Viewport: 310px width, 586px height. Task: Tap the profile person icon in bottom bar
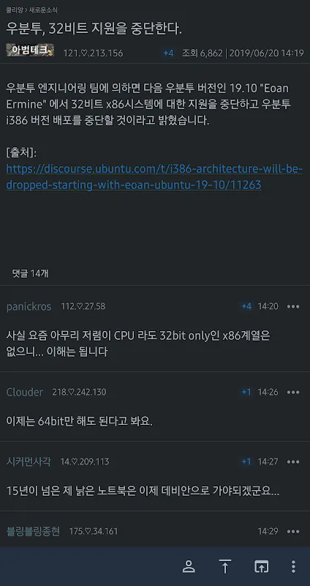pyautogui.click(x=189, y=566)
